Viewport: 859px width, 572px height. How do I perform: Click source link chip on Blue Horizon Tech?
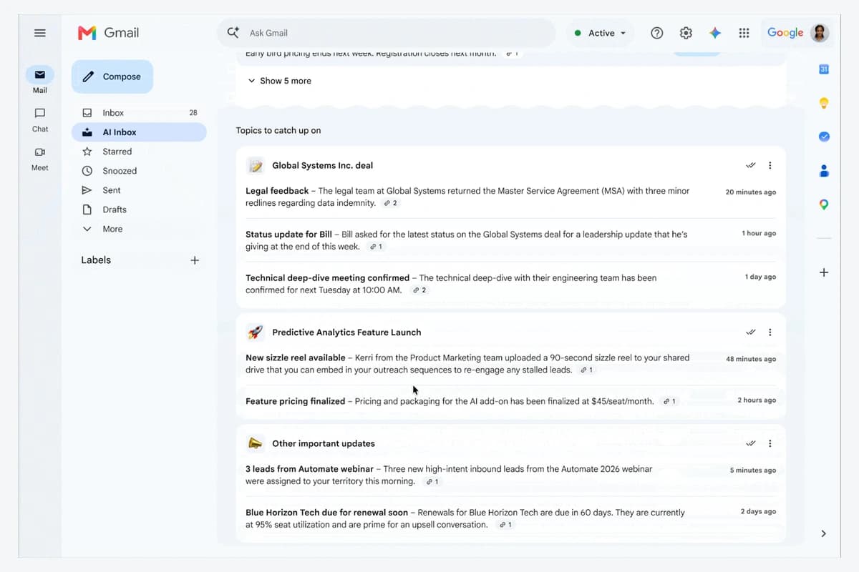[x=505, y=525]
